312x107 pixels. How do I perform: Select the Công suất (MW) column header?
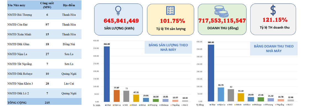(47, 5)
